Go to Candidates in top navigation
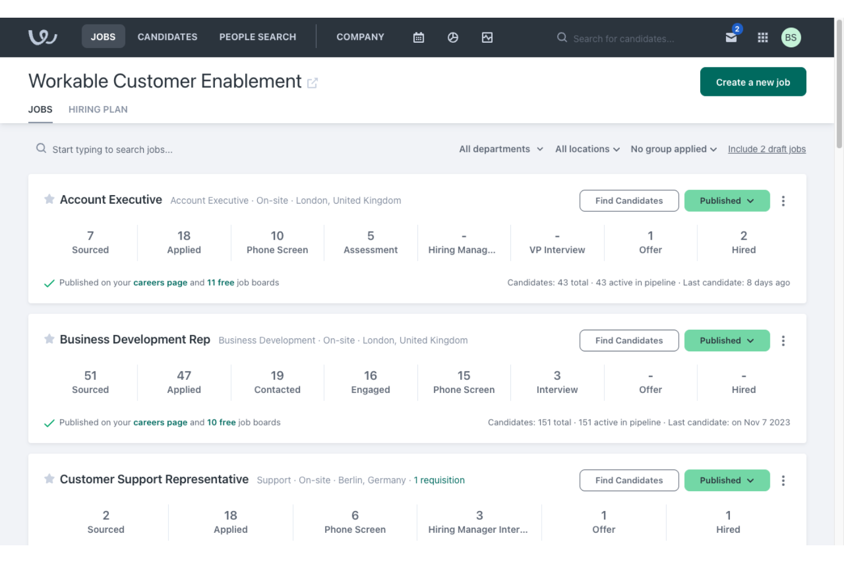This screenshot has width=844, height=563. [168, 37]
